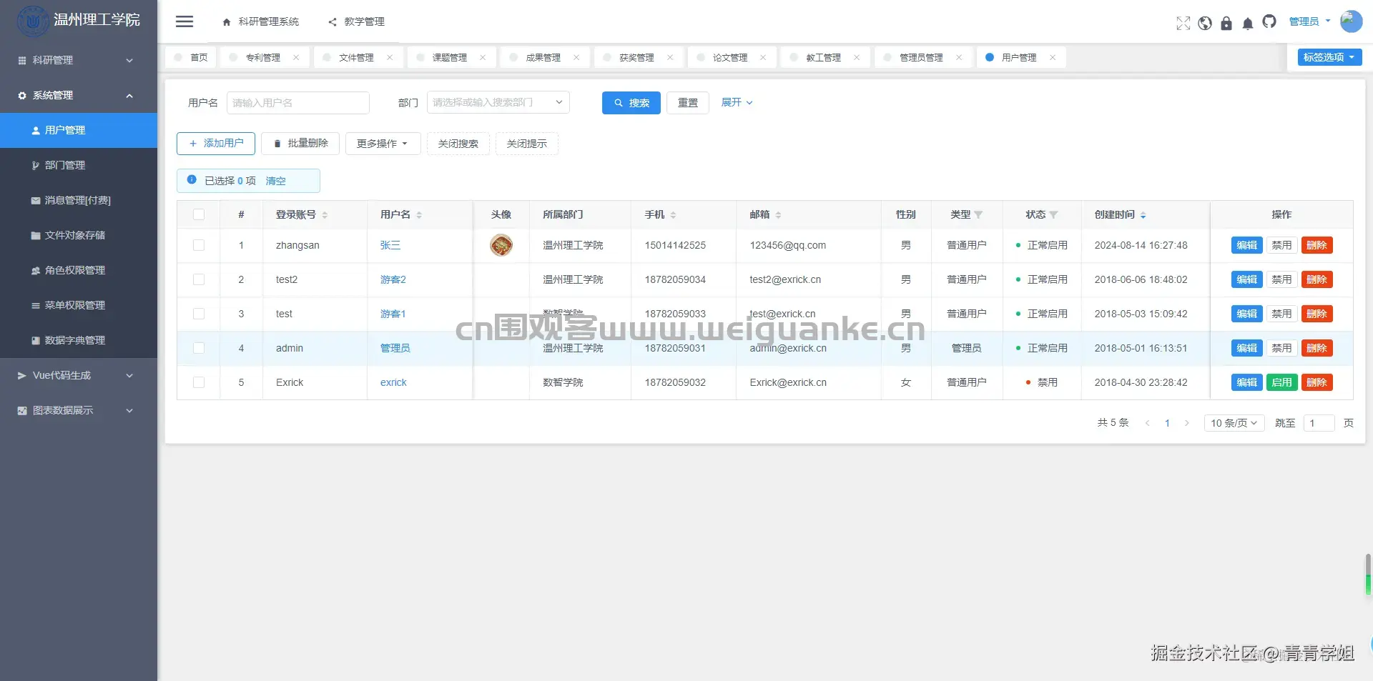This screenshot has width=1373, height=681.
Task: Click the 添加用户 button
Action: tap(216, 144)
